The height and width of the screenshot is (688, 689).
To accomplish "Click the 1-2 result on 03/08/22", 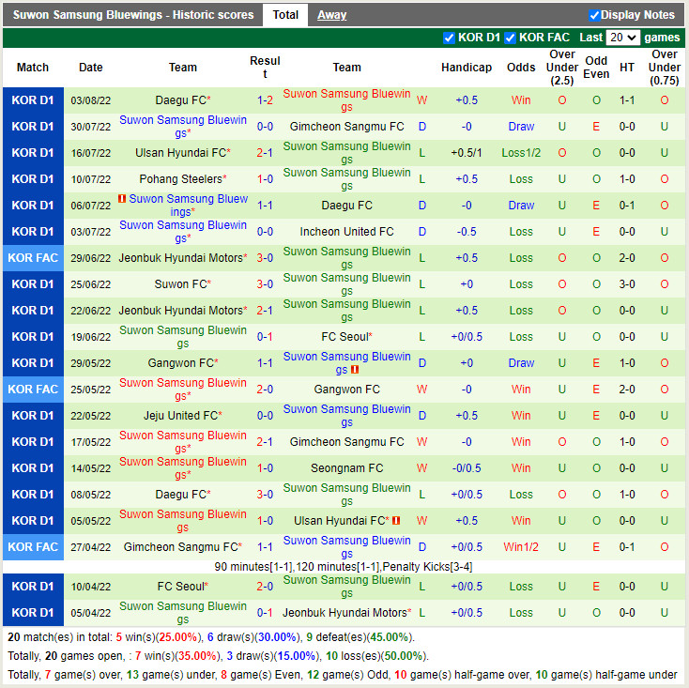I will point(265,100).
